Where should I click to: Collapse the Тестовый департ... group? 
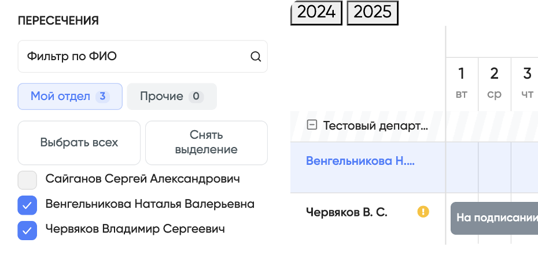(x=312, y=125)
